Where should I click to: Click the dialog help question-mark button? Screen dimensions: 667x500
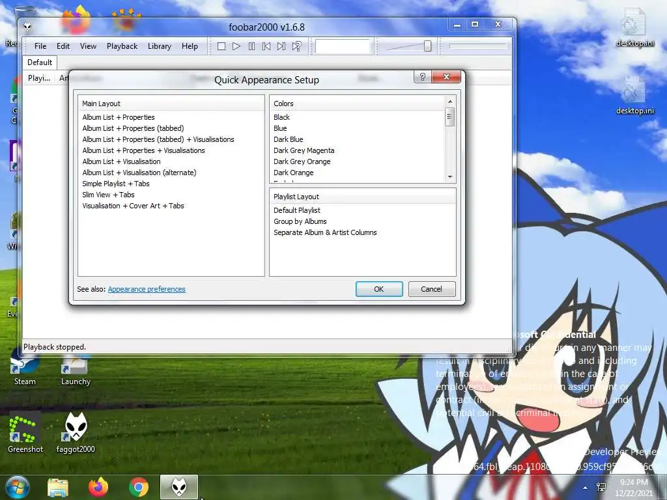point(422,77)
